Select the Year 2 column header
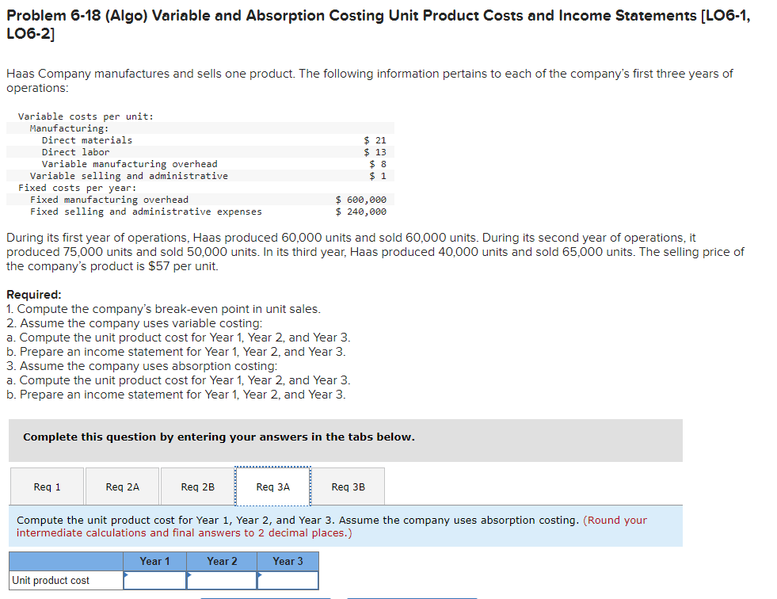This screenshot has height=599, width=777. point(222,561)
